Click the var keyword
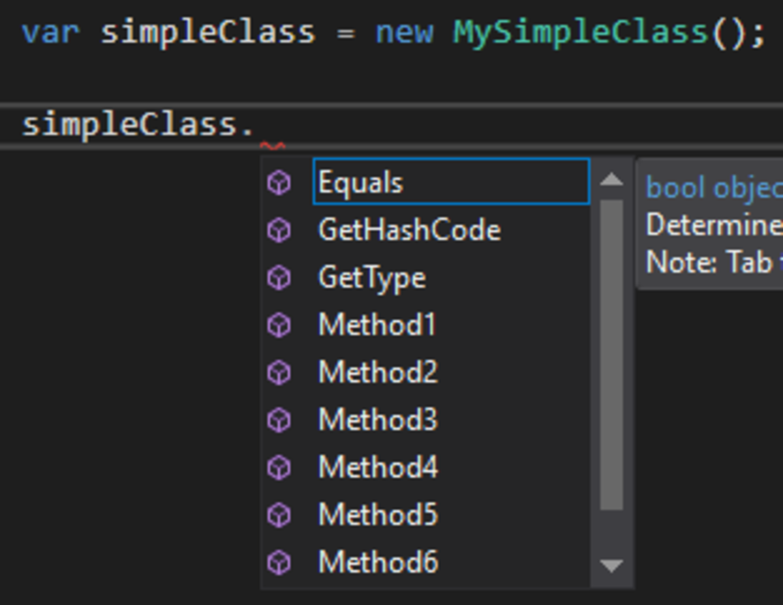Viewport: 783px width, 605px height. pyautogui.click(x=51, y=33)
